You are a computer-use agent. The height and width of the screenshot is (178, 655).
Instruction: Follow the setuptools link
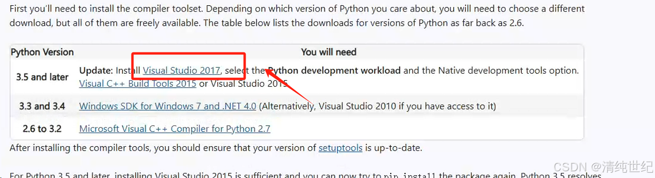point(341,148)
